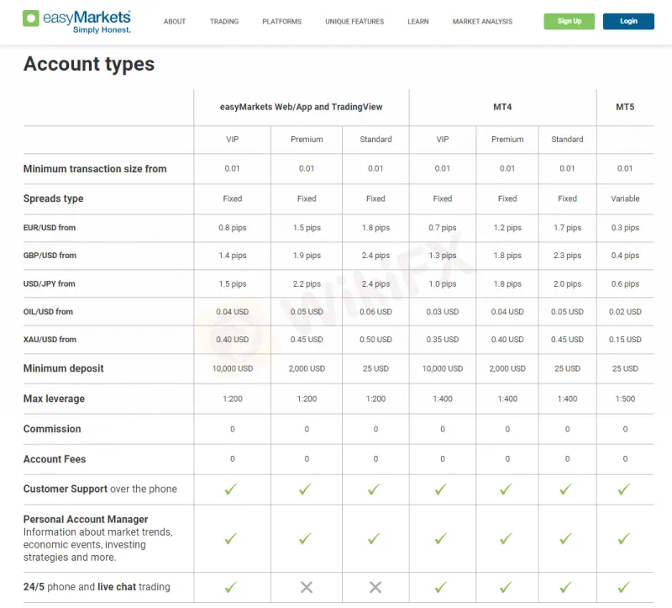This screenshot has width=672, height=608.
Task: Click Customer Support checkmark for Web/App Premium
Action: click(305, 489)
